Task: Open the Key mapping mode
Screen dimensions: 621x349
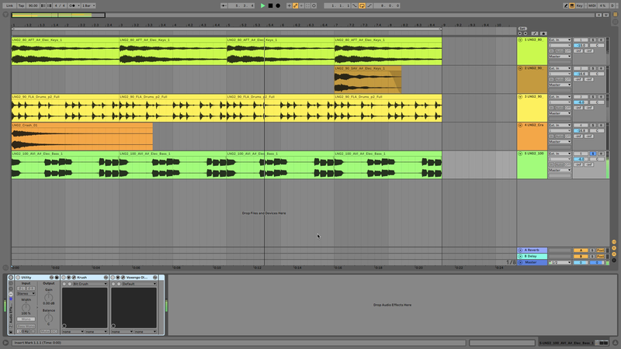Action: click(579, 5)
